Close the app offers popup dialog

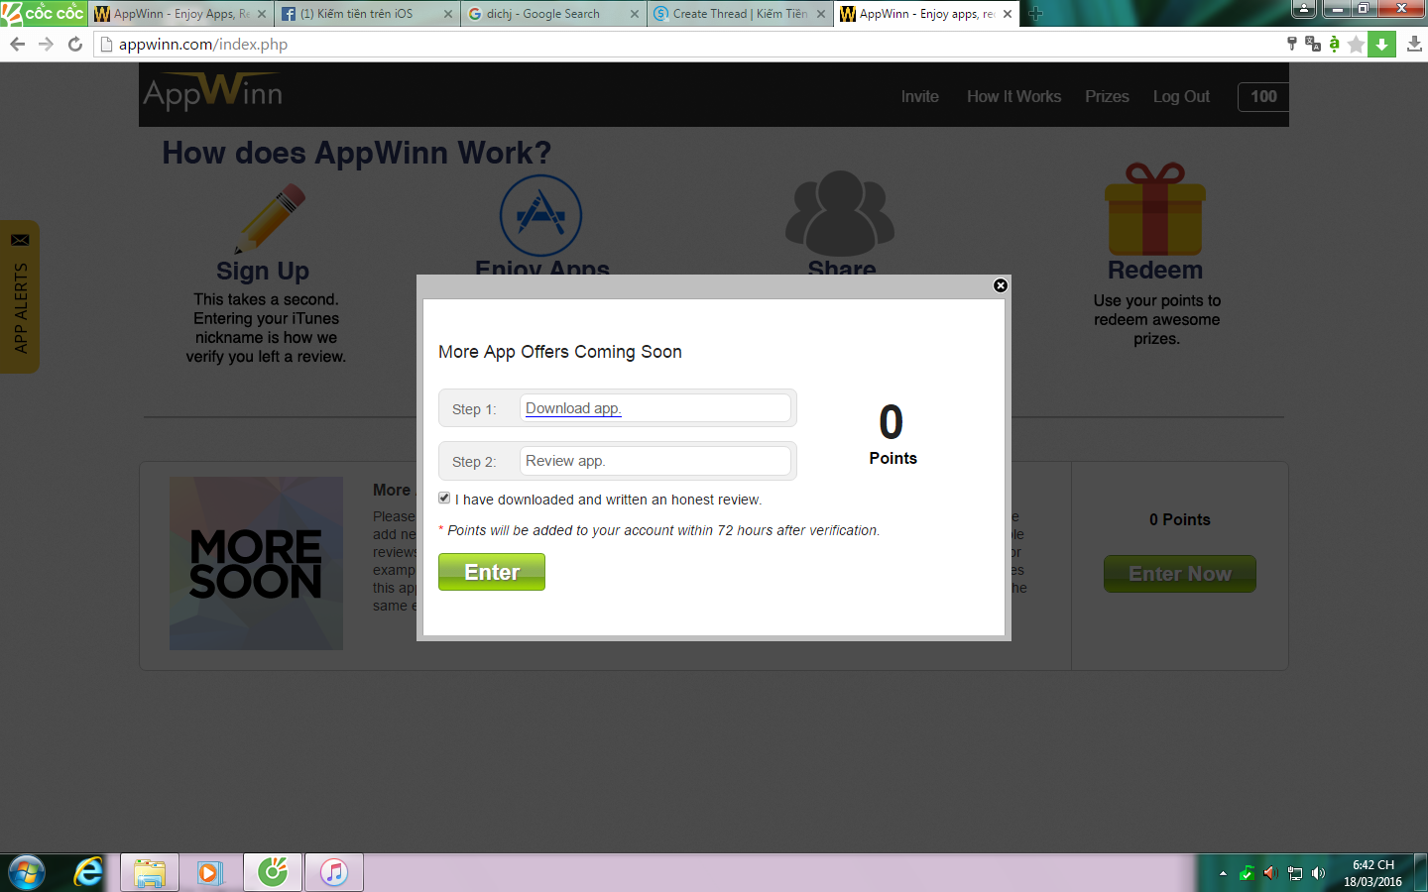1001,285
